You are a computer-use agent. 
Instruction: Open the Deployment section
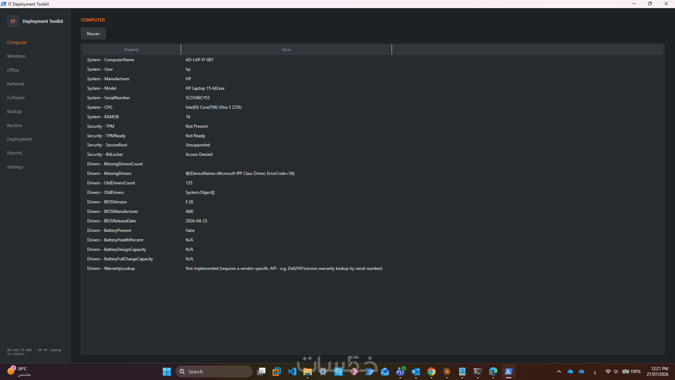click(x=19, y=139)
